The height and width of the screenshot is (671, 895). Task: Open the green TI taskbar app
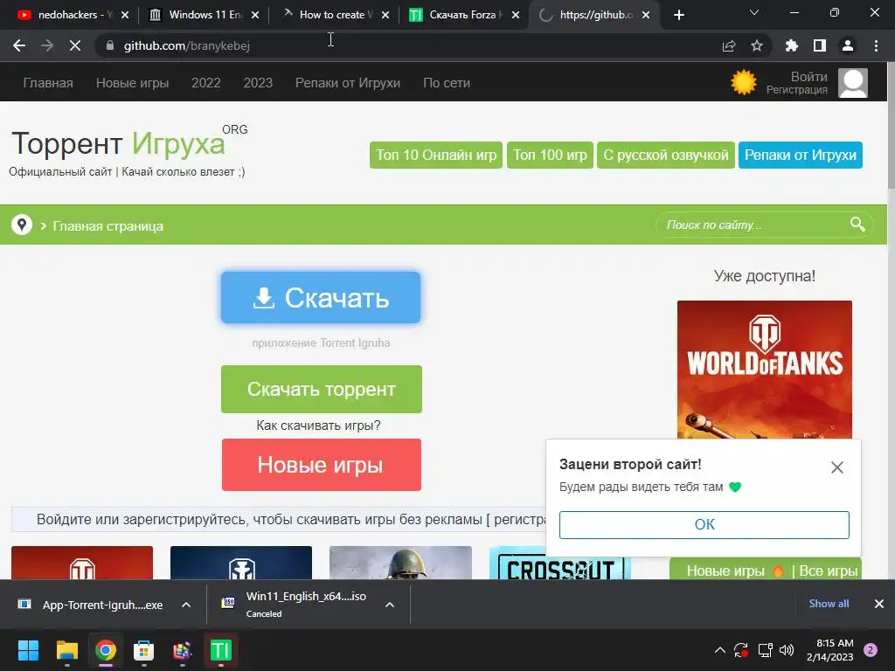221,650
